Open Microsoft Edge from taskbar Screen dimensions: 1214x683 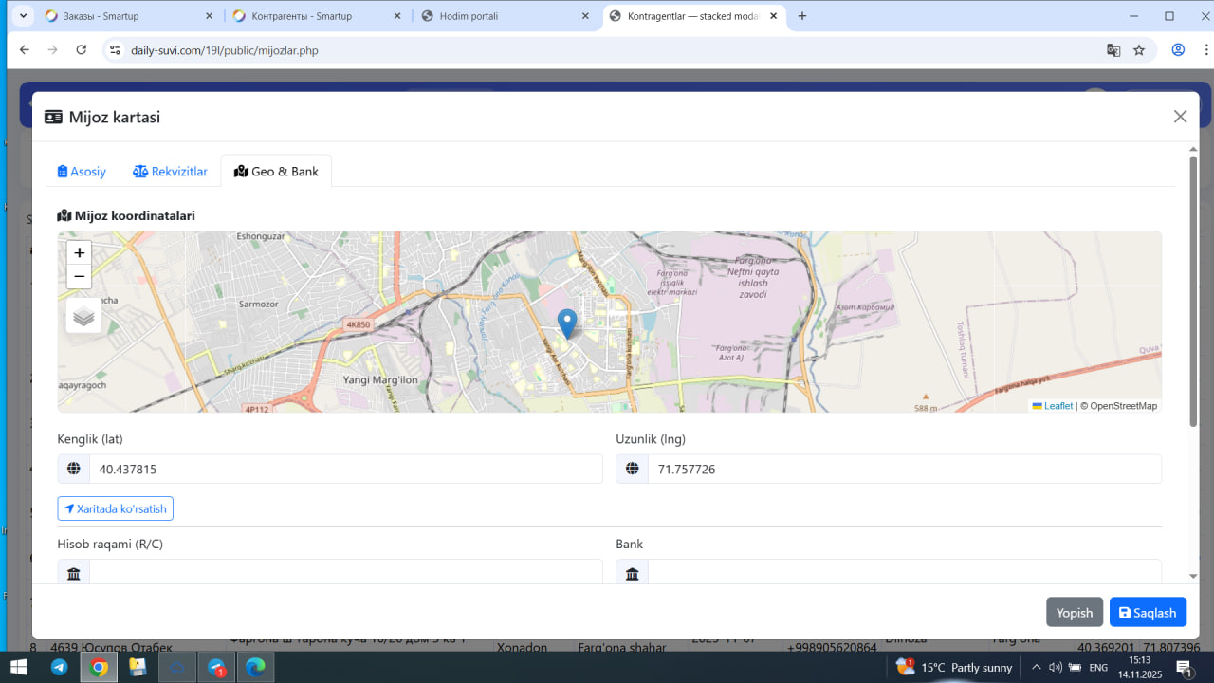[x=255, y=667]
